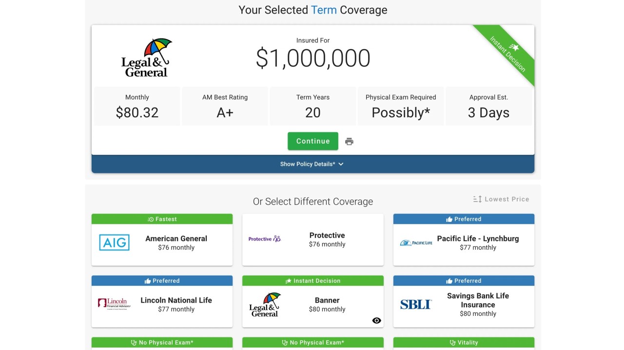Click the sort icon next to Lowest Price
Screen dimensions: 624x350
(477, 199)
